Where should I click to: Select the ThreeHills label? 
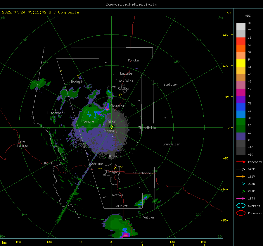coord(147,128)
